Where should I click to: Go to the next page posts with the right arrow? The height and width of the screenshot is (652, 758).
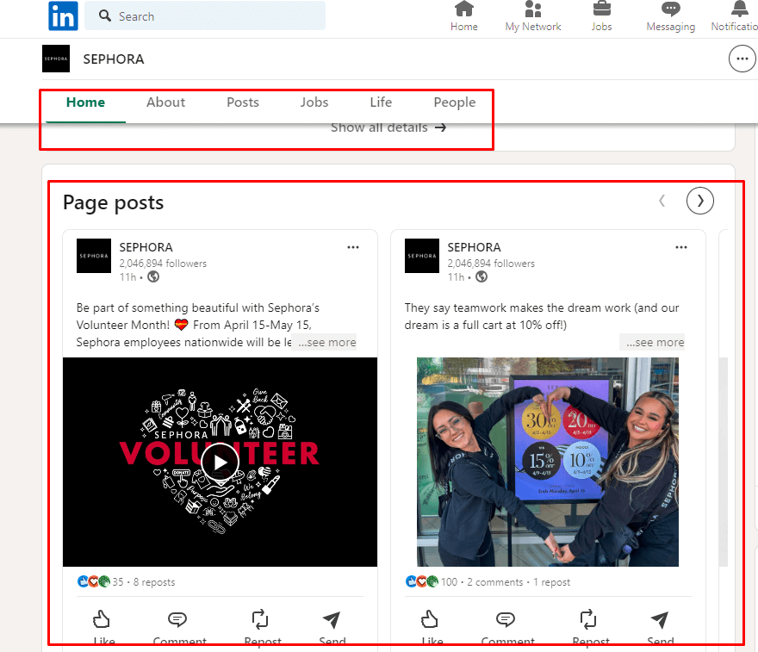[x=699, y=201]
